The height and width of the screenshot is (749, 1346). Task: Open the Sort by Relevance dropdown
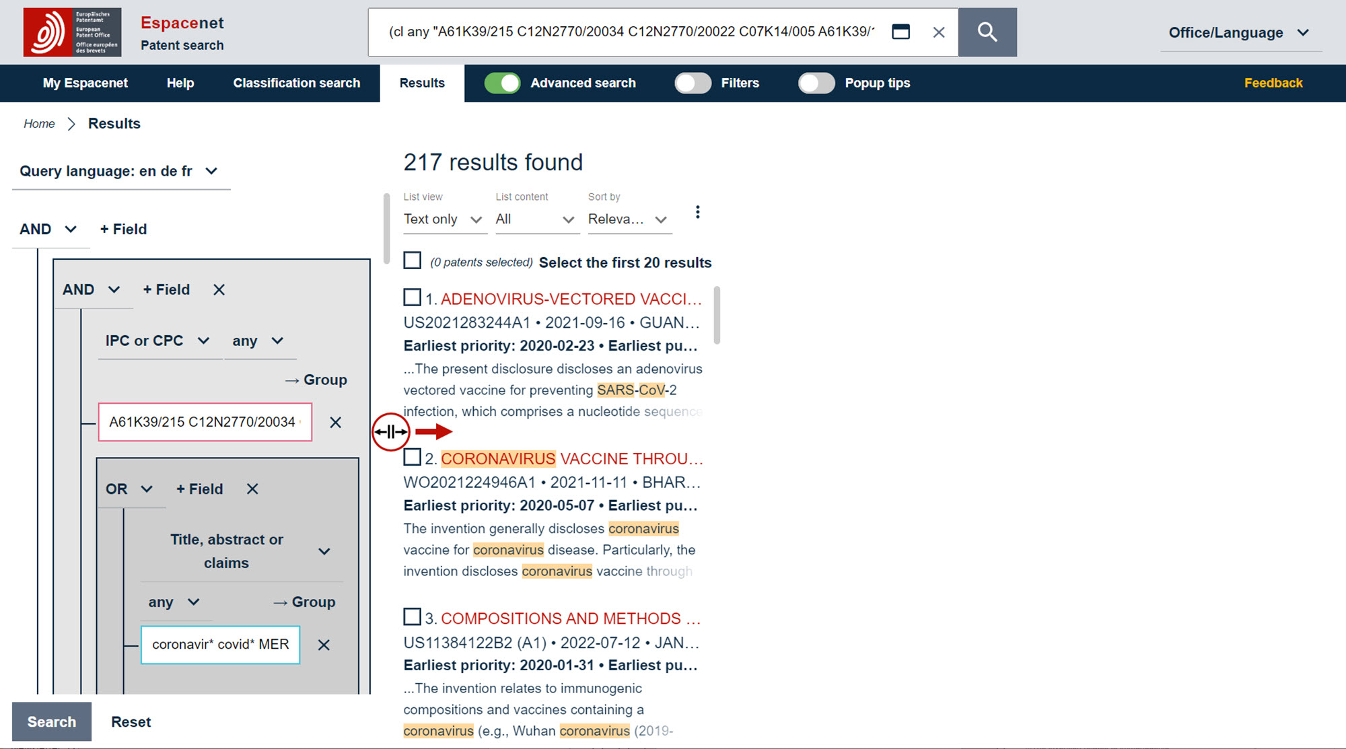pos(629,219)
